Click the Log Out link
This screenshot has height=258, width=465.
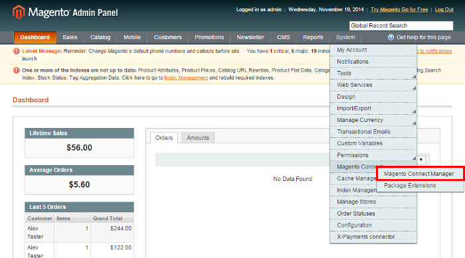[x=444, y=9]
